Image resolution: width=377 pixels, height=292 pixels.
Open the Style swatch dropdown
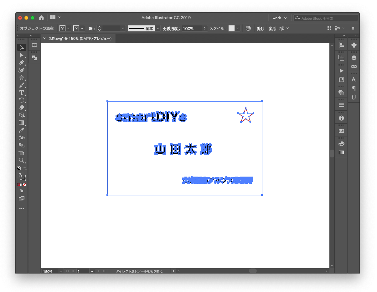tap(238, 29)
